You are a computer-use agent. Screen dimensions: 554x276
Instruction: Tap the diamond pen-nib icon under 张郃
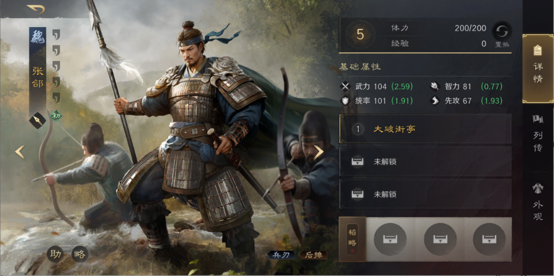(x=37, y=121)
